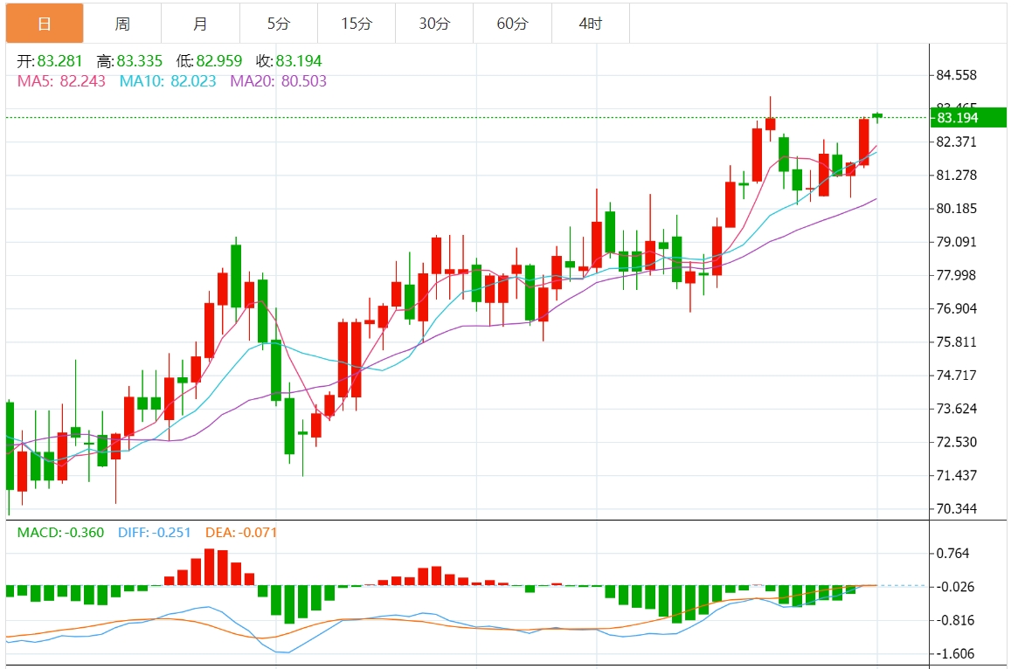The image size is (1025, 669).
Task: Click the -0.816 MACD axis label
Action: tap(954, 620)
